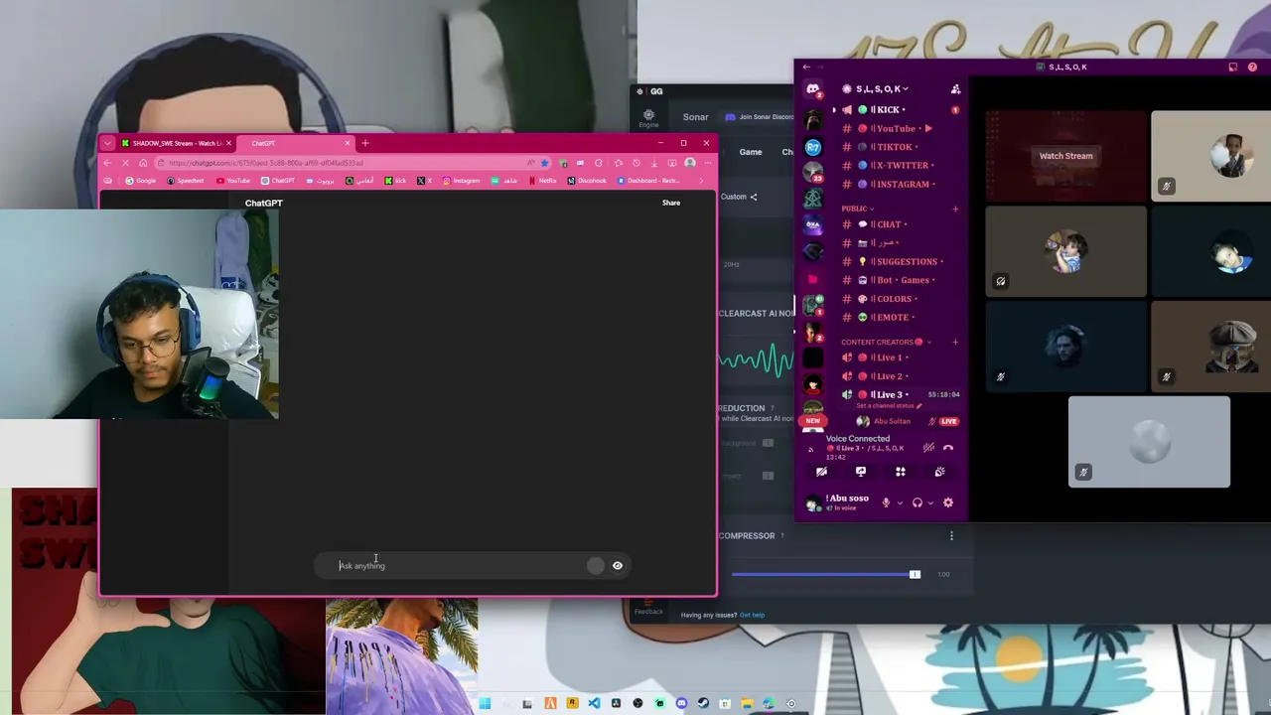Go to the browser home page
This screenshot has width=1271, height=715.
142,163
